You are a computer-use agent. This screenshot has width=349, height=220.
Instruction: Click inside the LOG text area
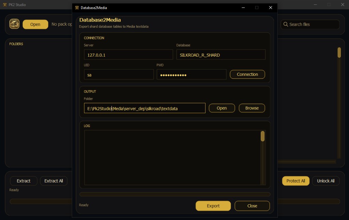[172, 157]
